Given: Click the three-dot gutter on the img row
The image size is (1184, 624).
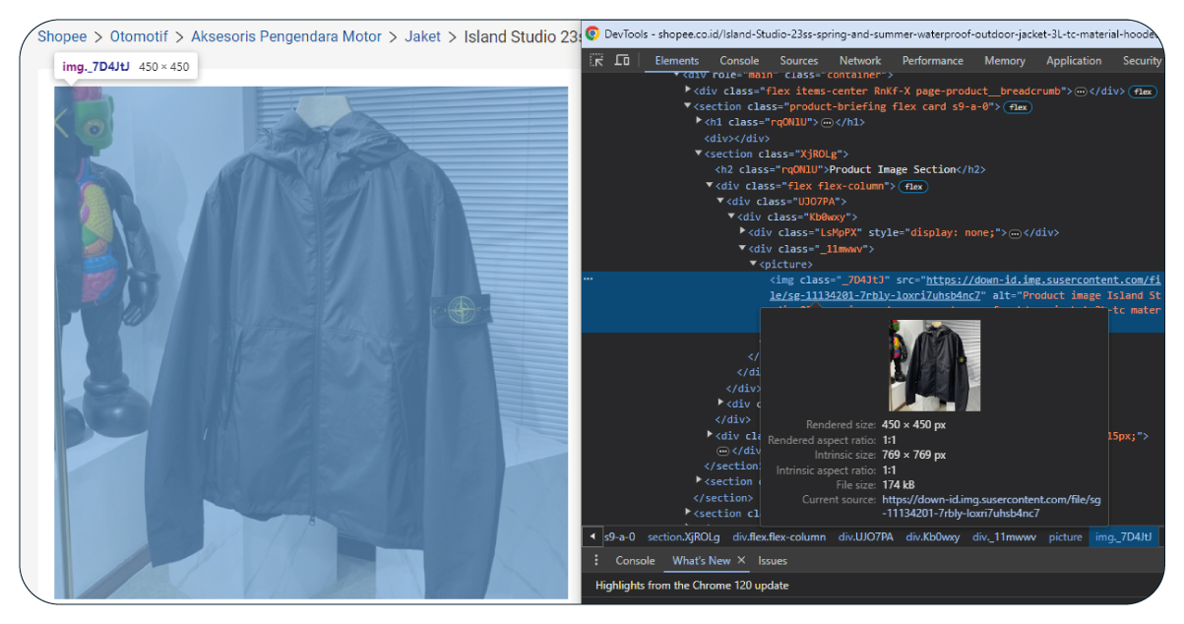Looking at the screenshot, I should [x=589, y=280].
